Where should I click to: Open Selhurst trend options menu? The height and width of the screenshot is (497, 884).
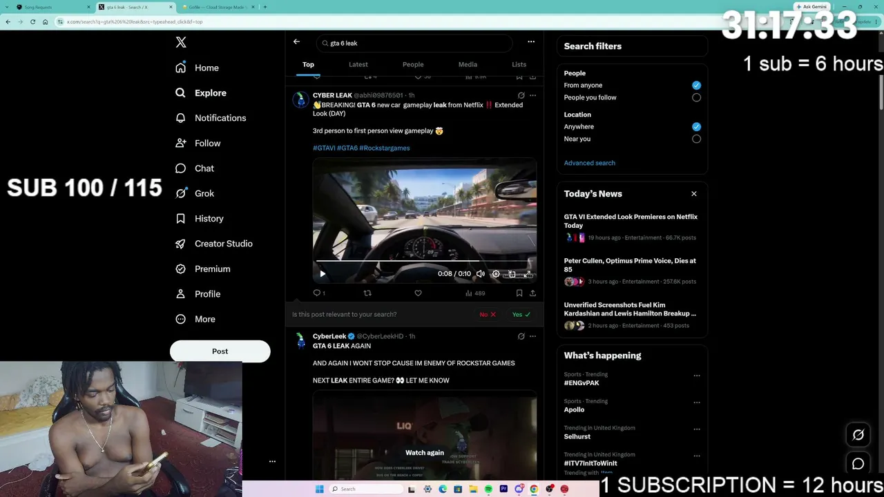[697, 429]
